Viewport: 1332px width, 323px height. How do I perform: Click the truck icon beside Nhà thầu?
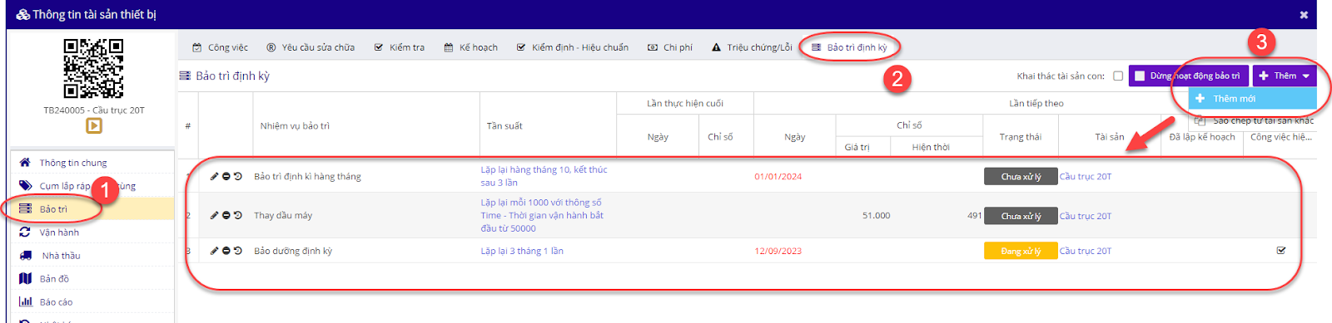pyautogui.click(x=26, y=256)
